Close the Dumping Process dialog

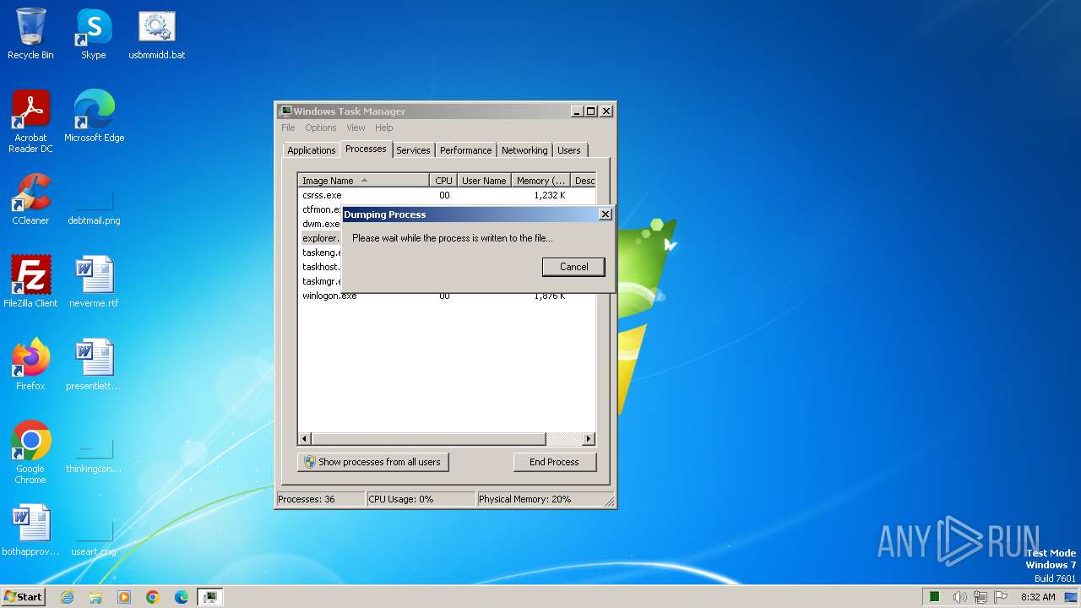coord(605,214)
